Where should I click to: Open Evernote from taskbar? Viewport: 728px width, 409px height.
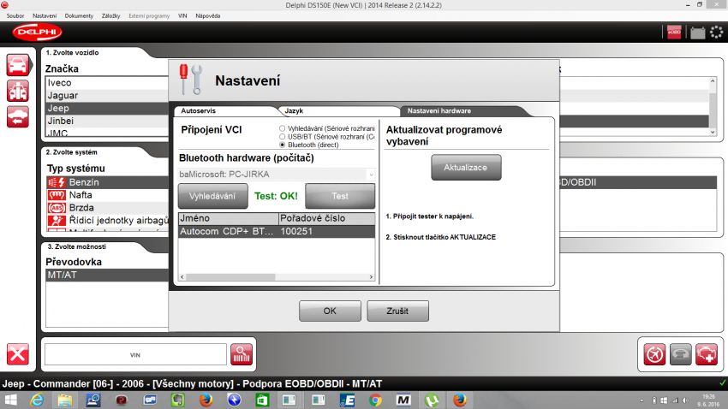(178, 400)
